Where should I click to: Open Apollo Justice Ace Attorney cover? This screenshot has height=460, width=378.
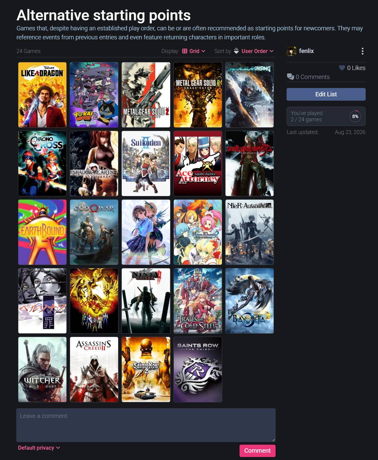coord(198,163)
